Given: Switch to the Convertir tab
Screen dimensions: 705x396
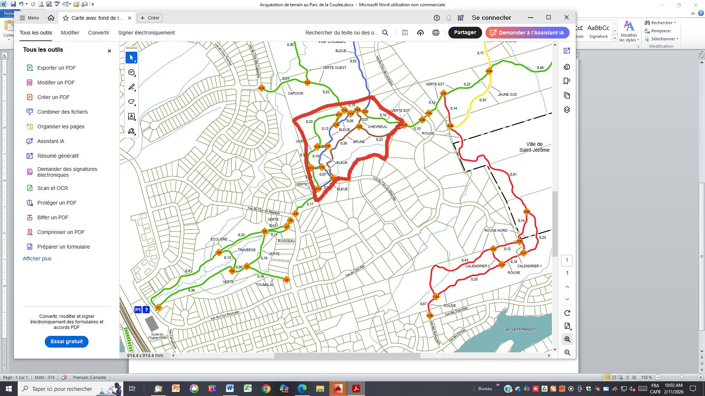Looking at the screenshot, I should (x=98, y=33).
